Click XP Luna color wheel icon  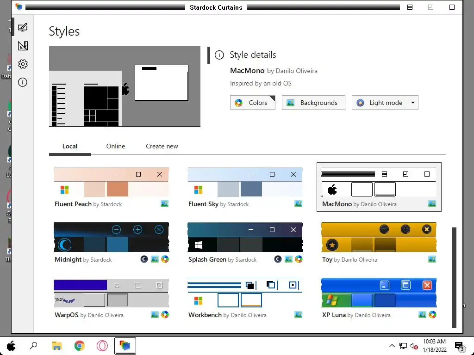point(433,314)
